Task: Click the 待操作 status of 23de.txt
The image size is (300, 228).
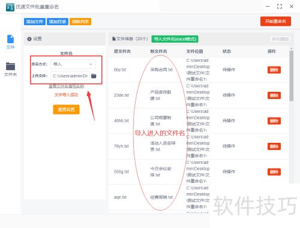Action: [229, 95]
